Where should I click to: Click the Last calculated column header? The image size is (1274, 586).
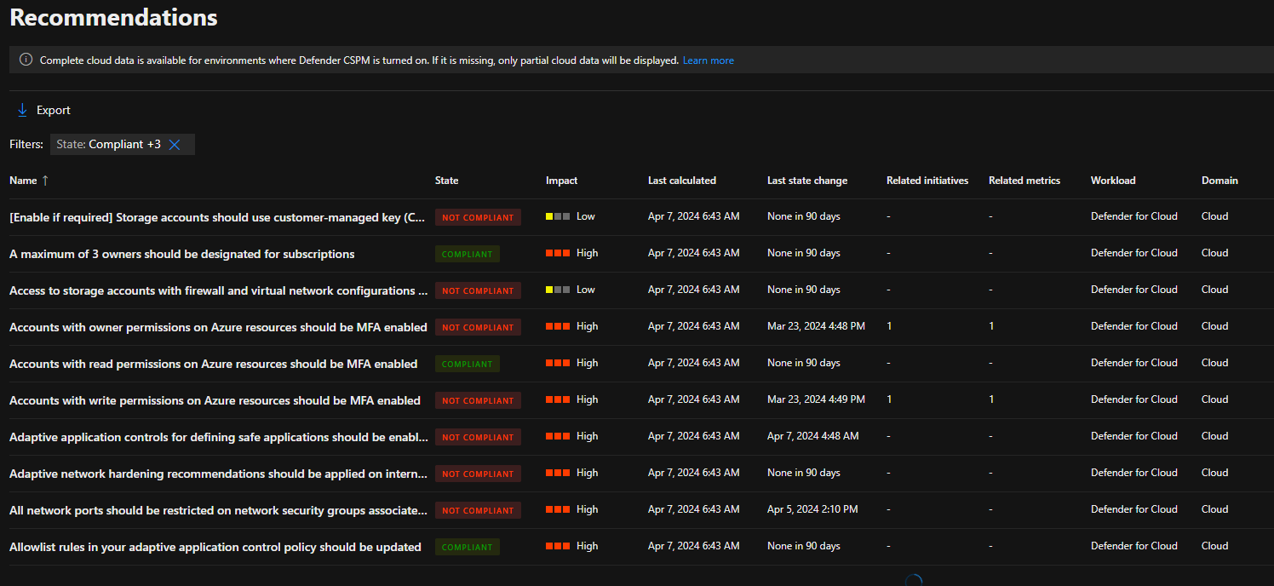pyautogui.click(x=681, y=181)
